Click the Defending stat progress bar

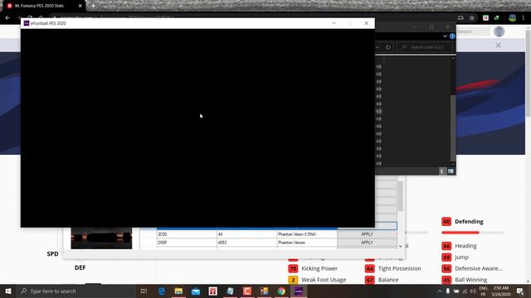pos(473,233)
